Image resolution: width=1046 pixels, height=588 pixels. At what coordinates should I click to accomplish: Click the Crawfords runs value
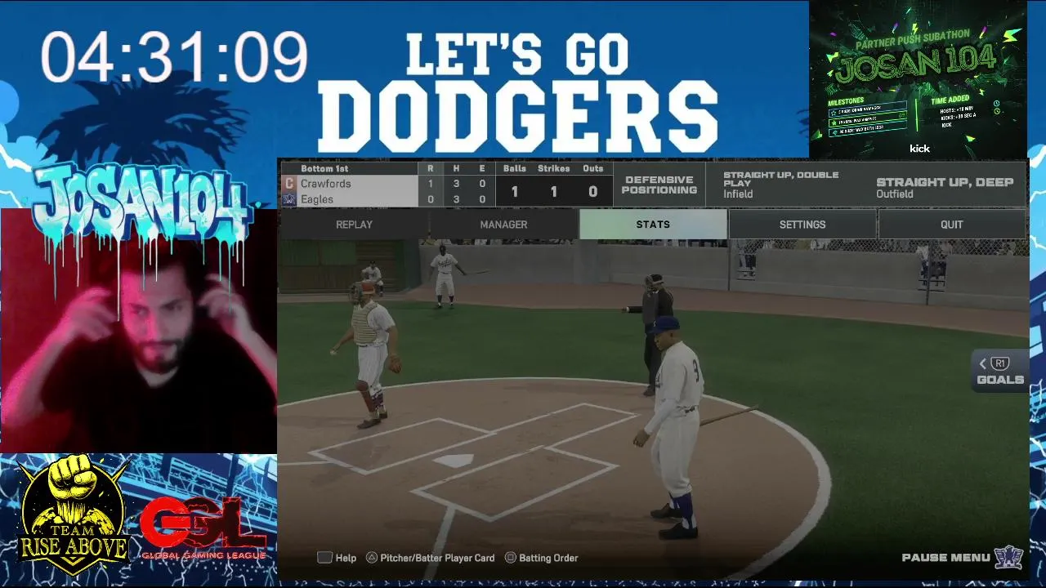pos(431,184)
